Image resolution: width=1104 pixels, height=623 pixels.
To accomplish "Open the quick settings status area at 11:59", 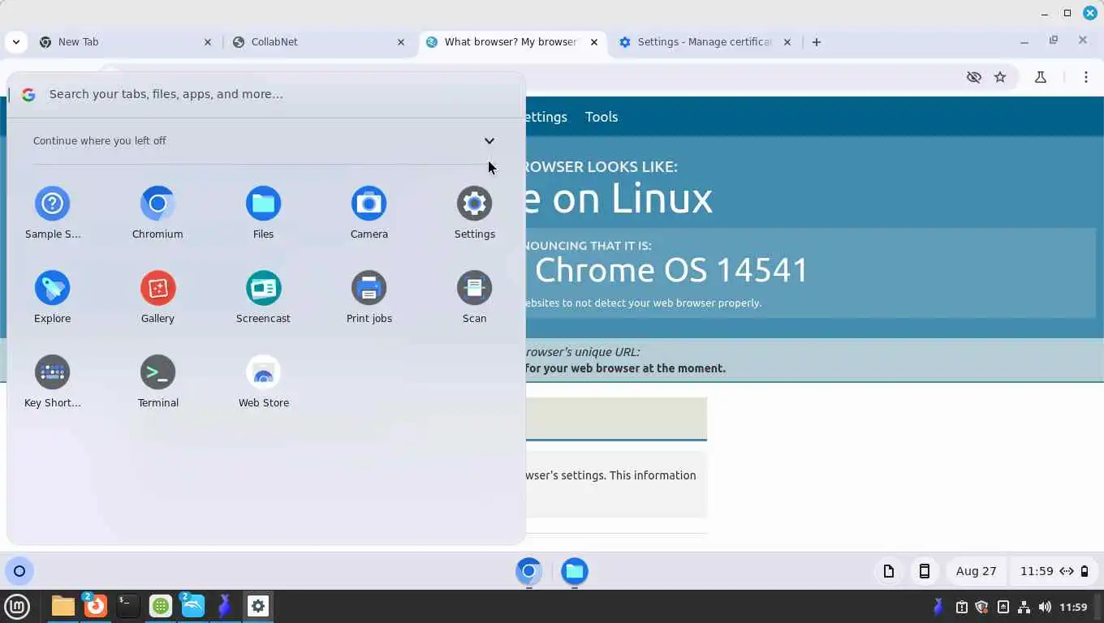I will (1054, 571).
